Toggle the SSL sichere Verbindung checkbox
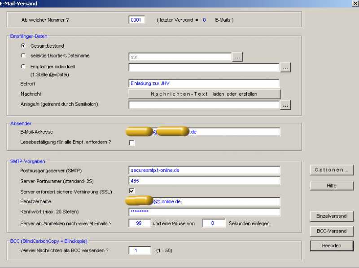Viewport: 359px width, 268px height. pyautogui.click(x=132, y=191)
